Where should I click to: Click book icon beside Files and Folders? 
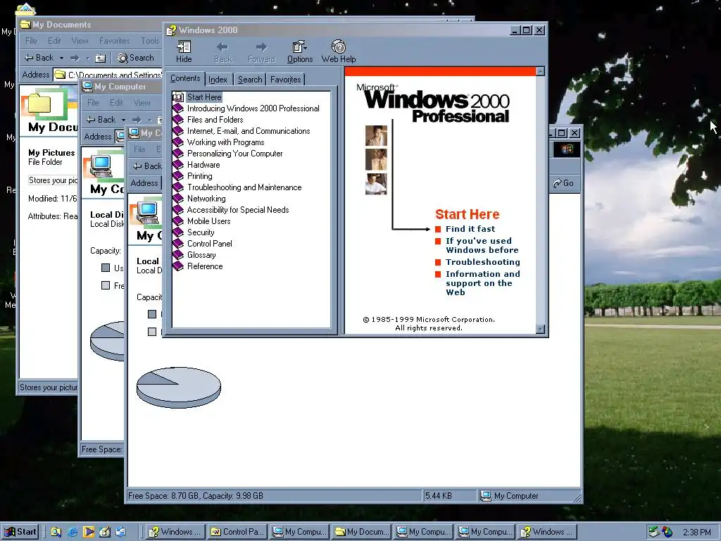178,120
